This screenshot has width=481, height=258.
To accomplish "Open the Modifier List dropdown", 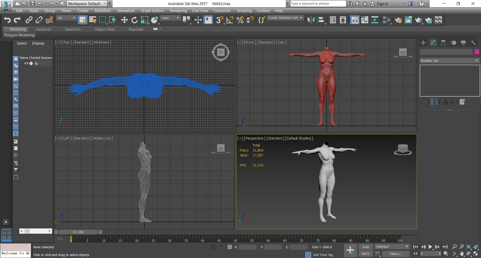I will (450, 61).
